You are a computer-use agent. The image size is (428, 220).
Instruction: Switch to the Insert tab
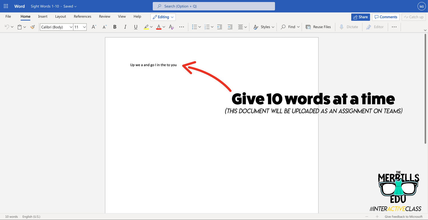pos(43,16)
